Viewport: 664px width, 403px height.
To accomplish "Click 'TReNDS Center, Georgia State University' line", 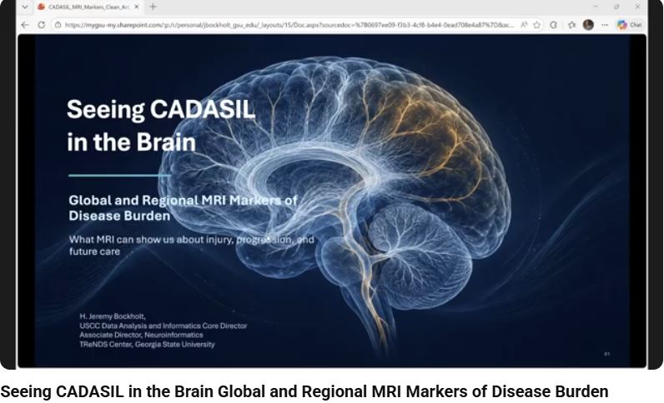I will click(x=147, y=344).
